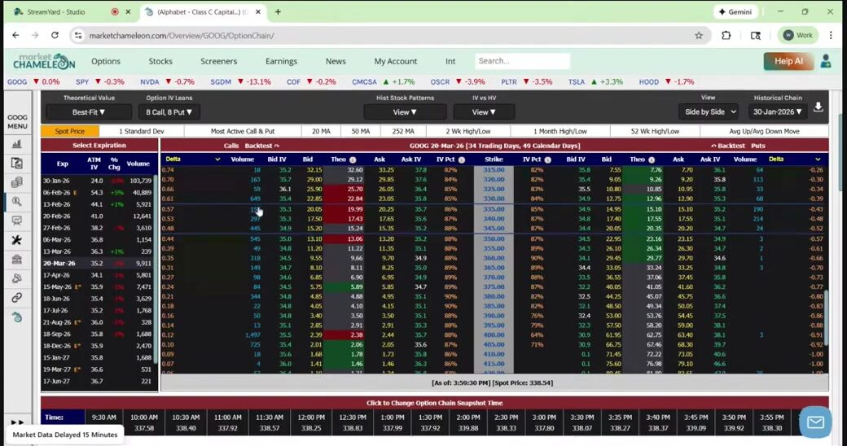
Task: Open the News menu
Action: [x=336, y=61]
